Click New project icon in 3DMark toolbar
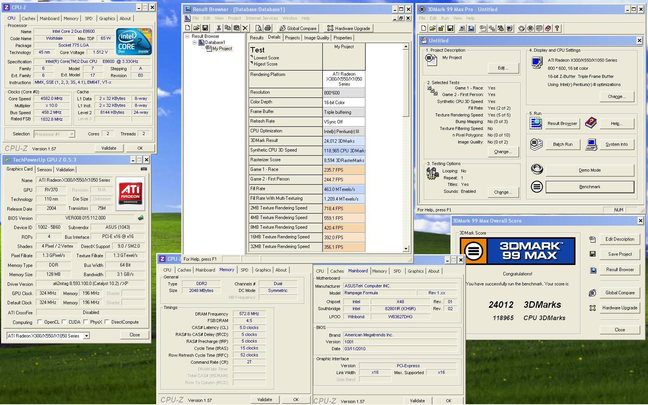This screenshot has width=648, height=405. click(x=424, y=28)
